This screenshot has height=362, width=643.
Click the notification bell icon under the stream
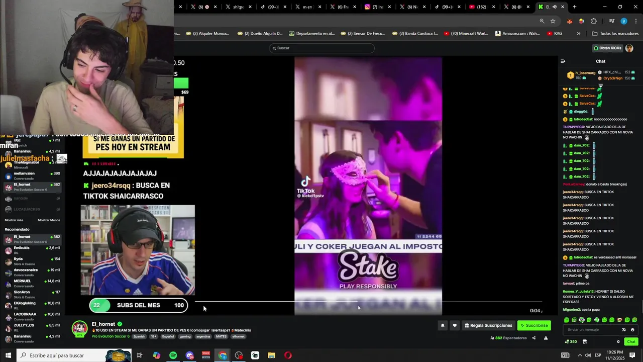[x=443, y=325]
